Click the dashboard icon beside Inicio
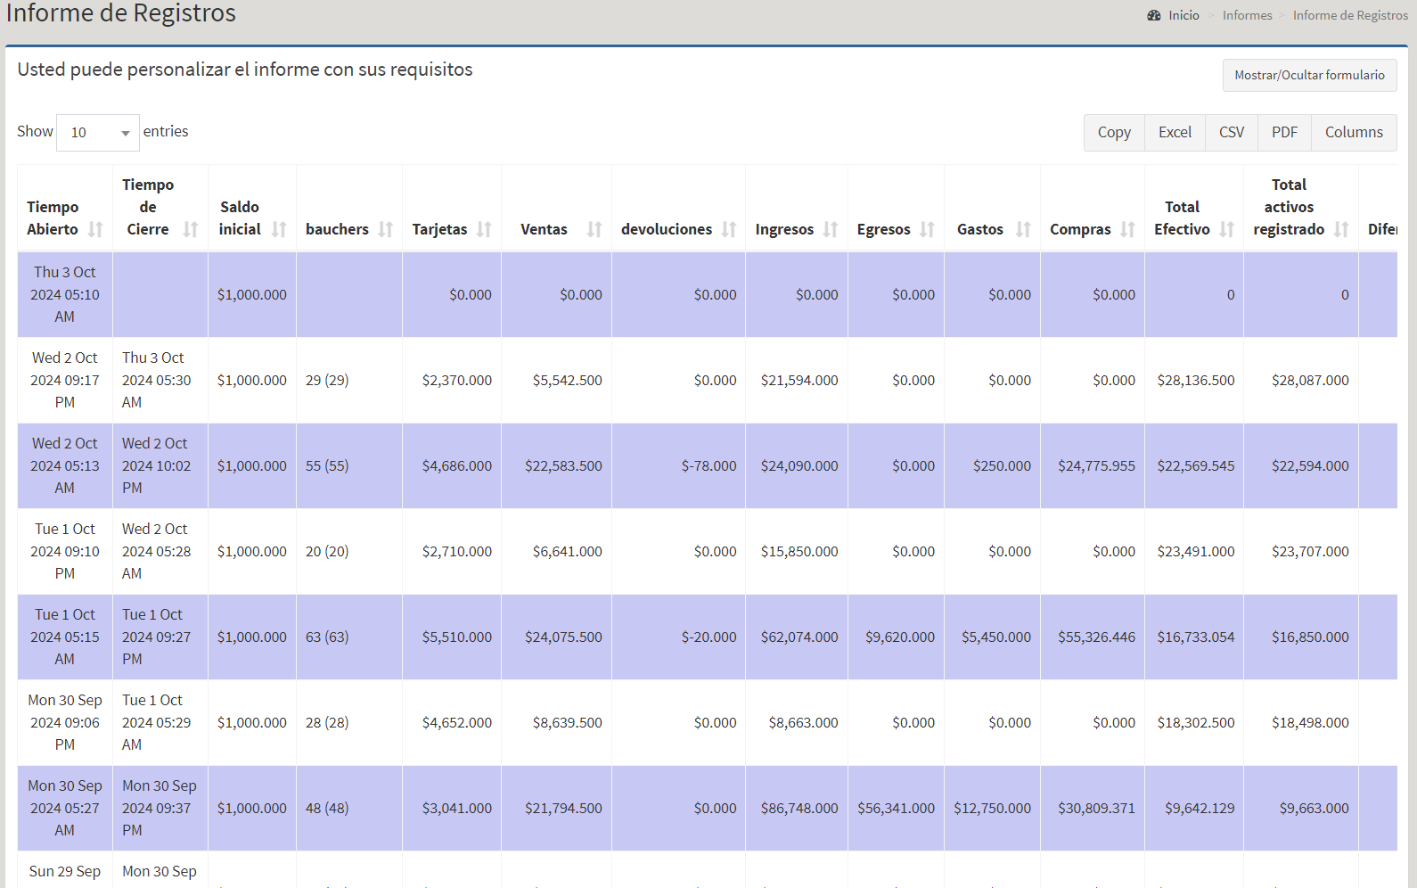Viewport: 1417px width, 888px height. (1153, 15)
